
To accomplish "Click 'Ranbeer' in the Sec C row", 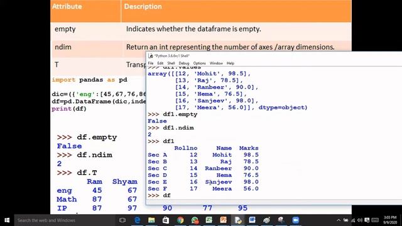I will (218, 169).
